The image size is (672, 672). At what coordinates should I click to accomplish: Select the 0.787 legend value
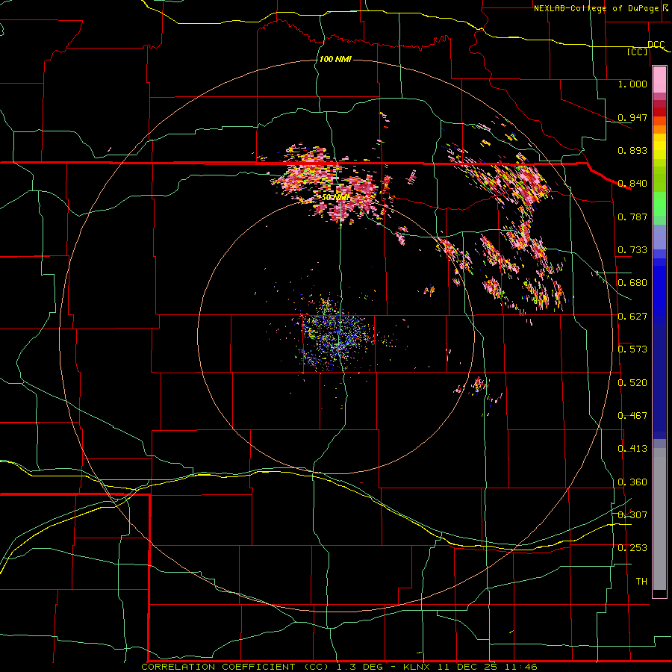click(x=632, y=217)
